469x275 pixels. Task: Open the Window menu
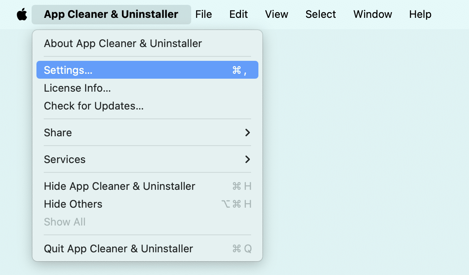point(372,14)
